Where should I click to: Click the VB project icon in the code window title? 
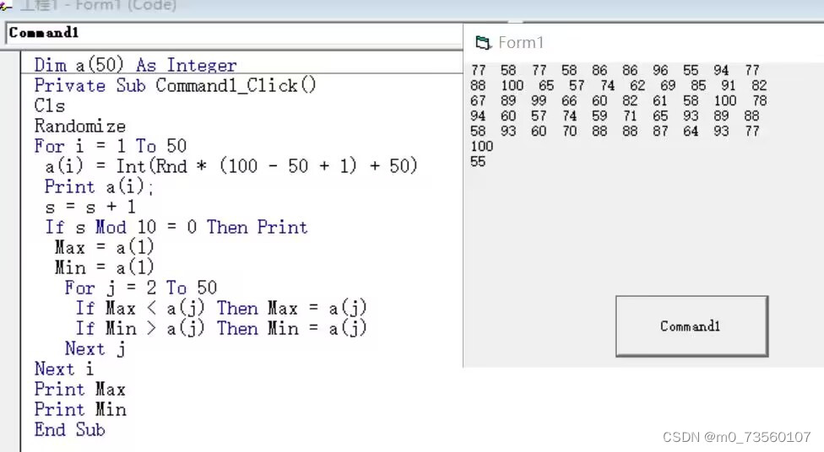[x=6, y=6]
